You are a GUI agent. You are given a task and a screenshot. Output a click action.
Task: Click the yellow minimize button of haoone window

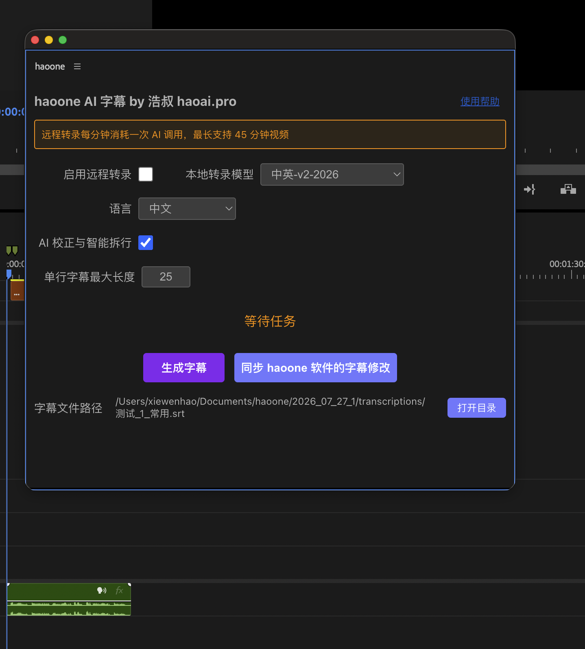(x=49, y=40)
